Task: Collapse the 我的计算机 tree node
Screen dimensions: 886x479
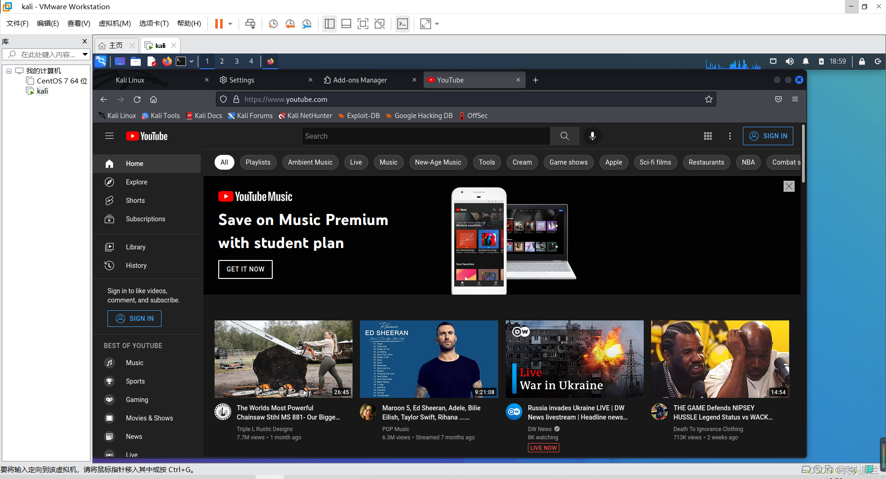Action: (9, 71)
